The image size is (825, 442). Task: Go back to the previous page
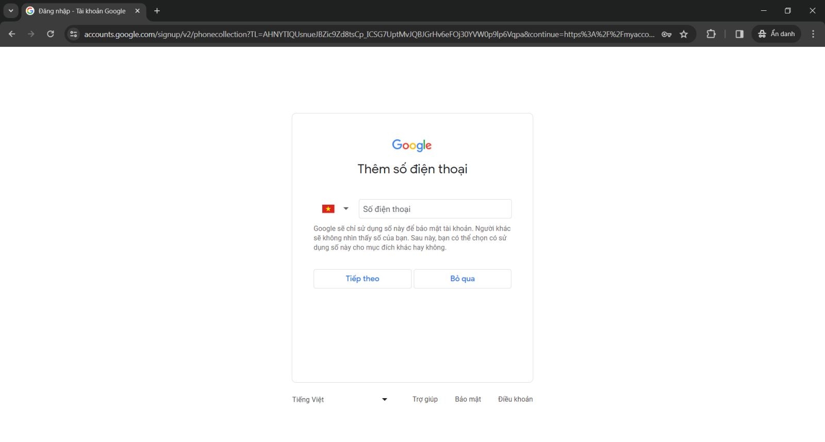pos(12,34)
